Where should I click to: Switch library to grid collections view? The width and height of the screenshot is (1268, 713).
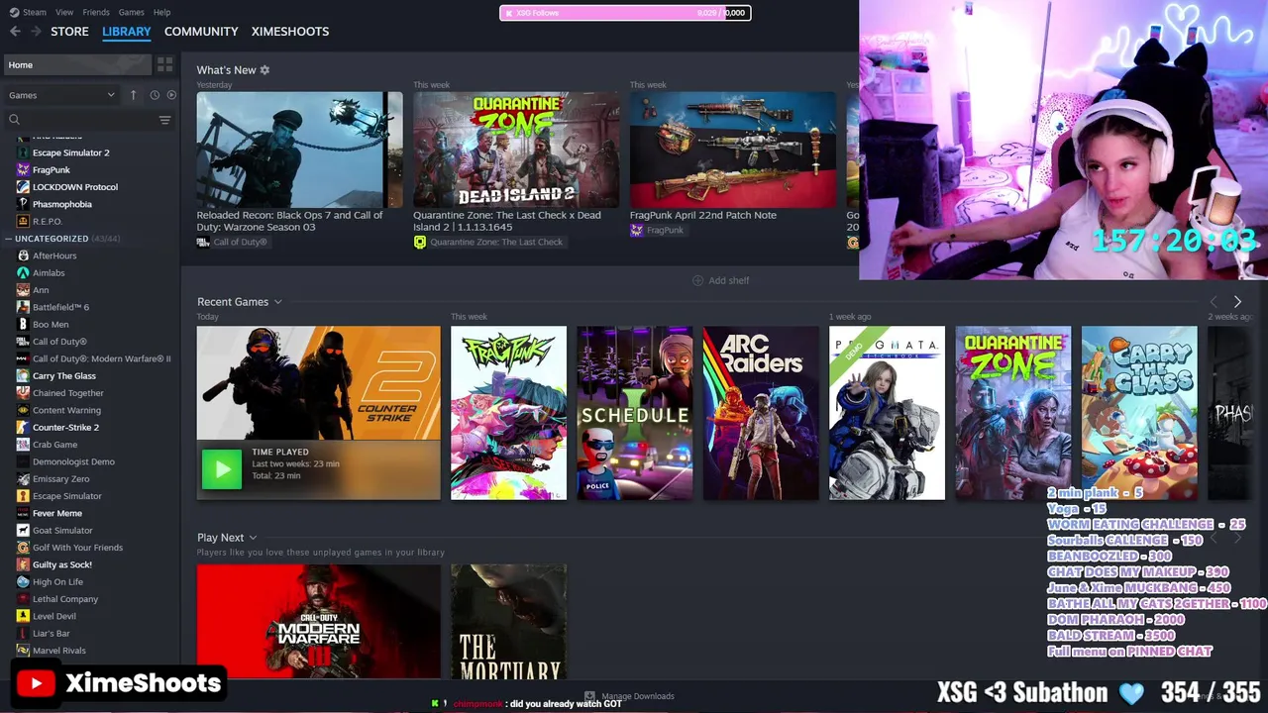(165, 64)
